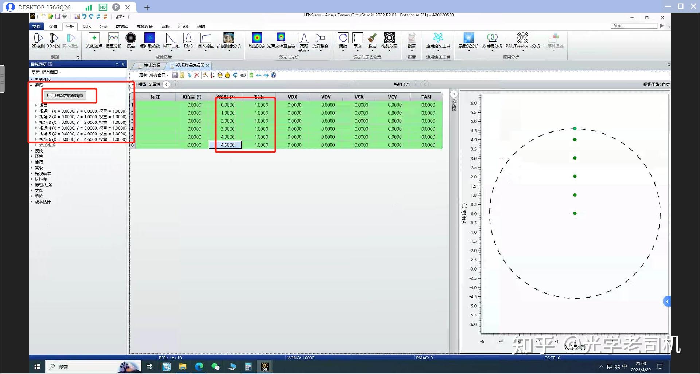Collapse the 视场 tree section

(x=31, y=85)
